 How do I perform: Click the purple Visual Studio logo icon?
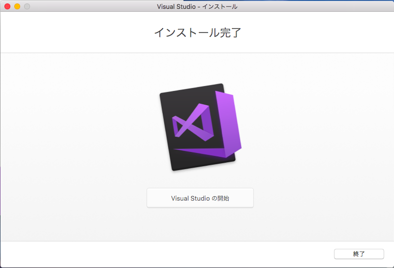coord(200,127)
